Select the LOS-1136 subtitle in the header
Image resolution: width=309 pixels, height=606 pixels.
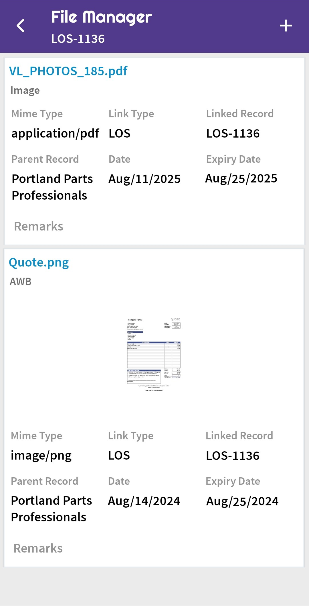pos(78,39)
